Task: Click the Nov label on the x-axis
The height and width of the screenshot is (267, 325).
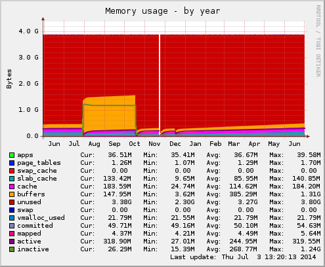Action: click(x=154, y=144)
